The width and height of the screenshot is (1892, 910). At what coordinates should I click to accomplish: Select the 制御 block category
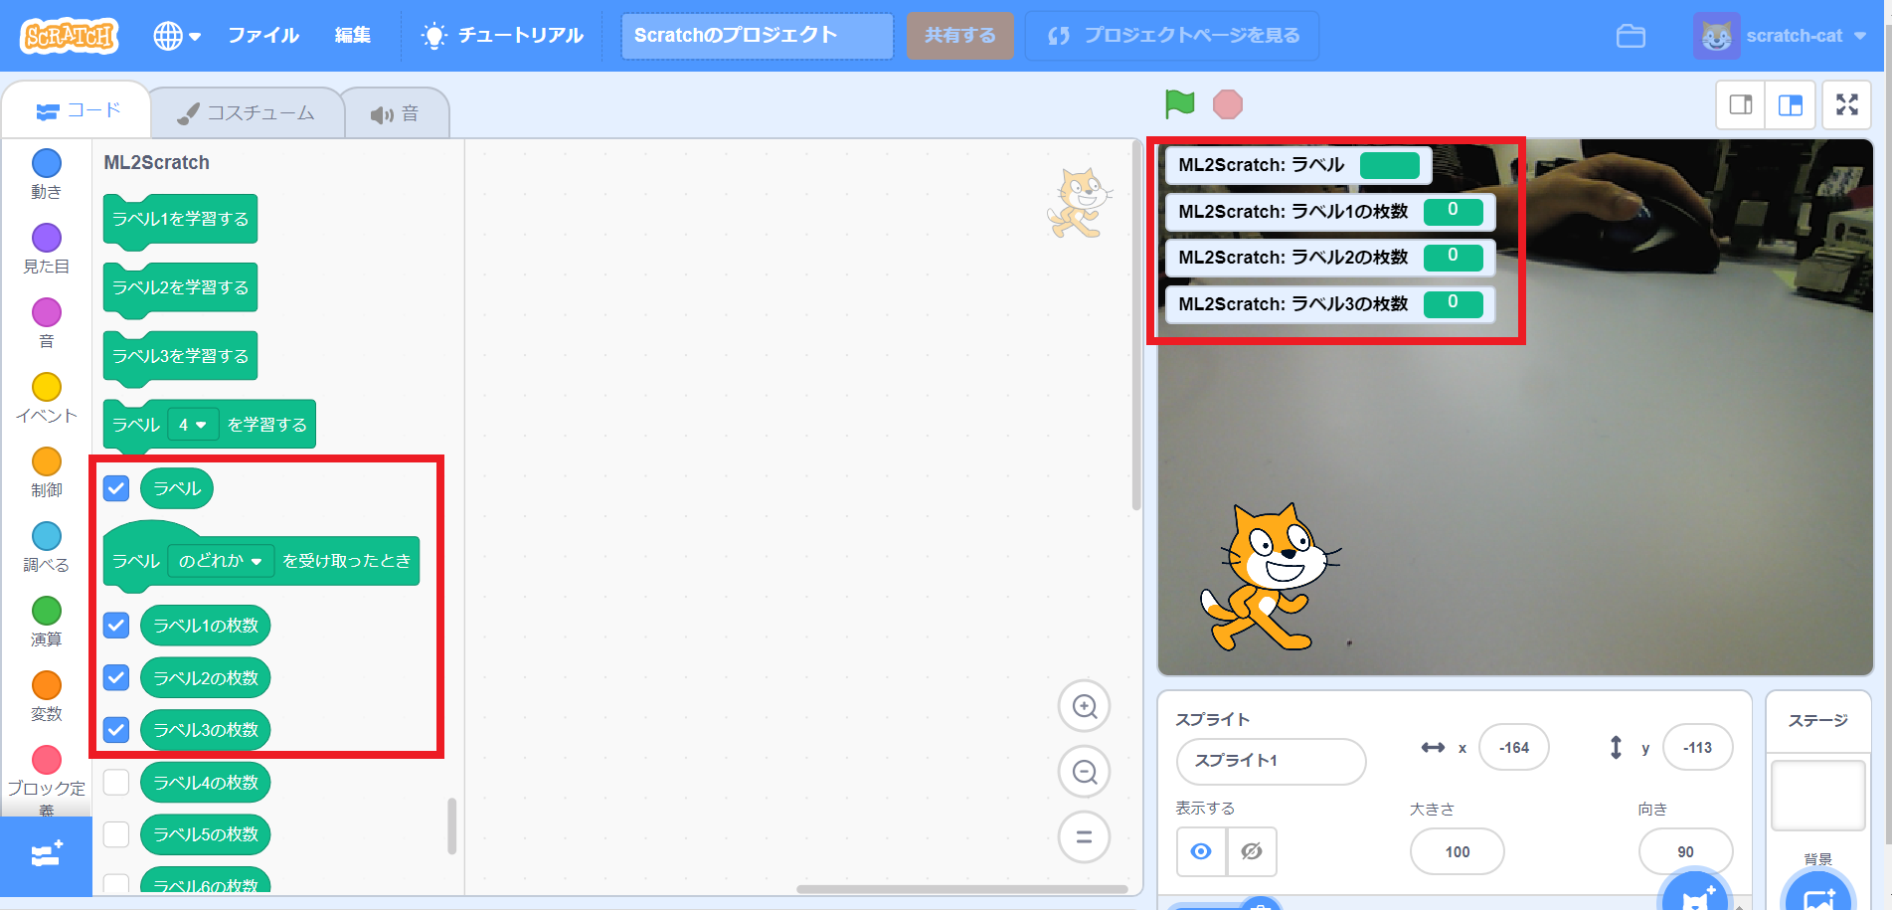47,472
